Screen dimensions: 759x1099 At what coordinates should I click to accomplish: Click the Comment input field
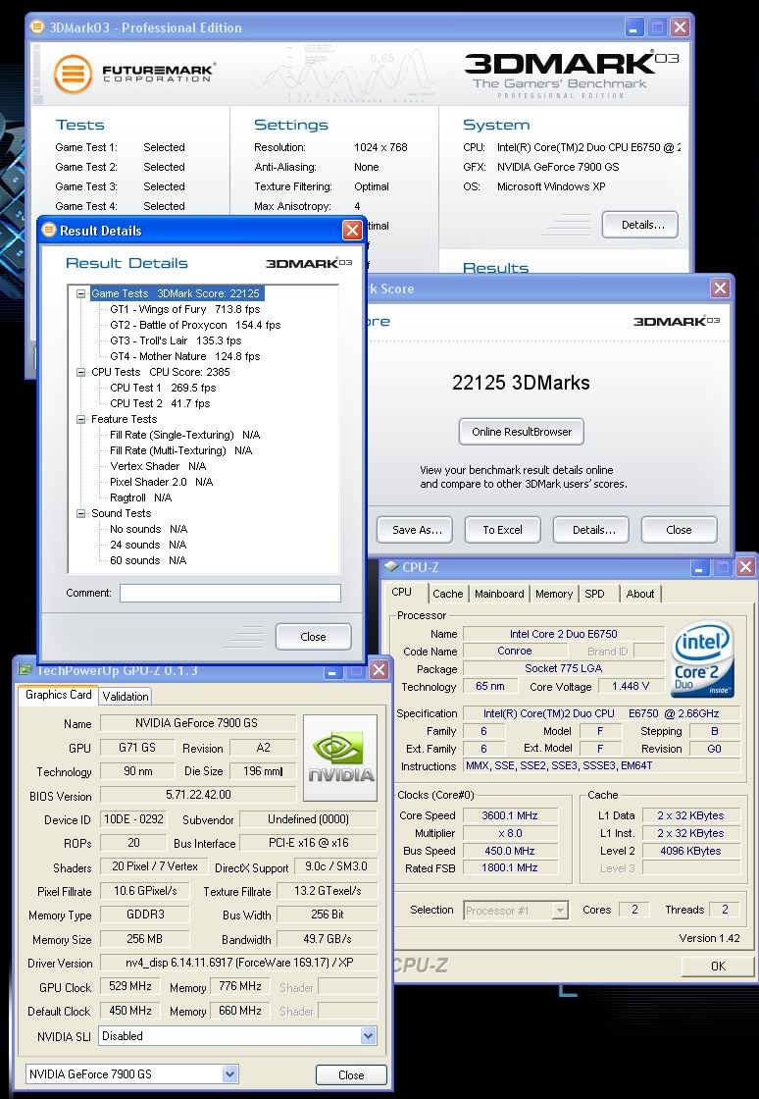(x=230, y=593)
